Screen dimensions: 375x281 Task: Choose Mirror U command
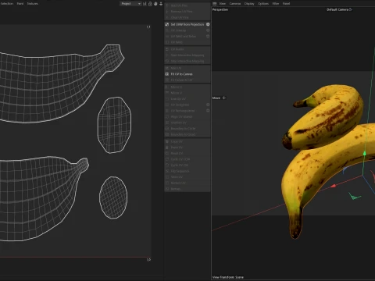187,87
